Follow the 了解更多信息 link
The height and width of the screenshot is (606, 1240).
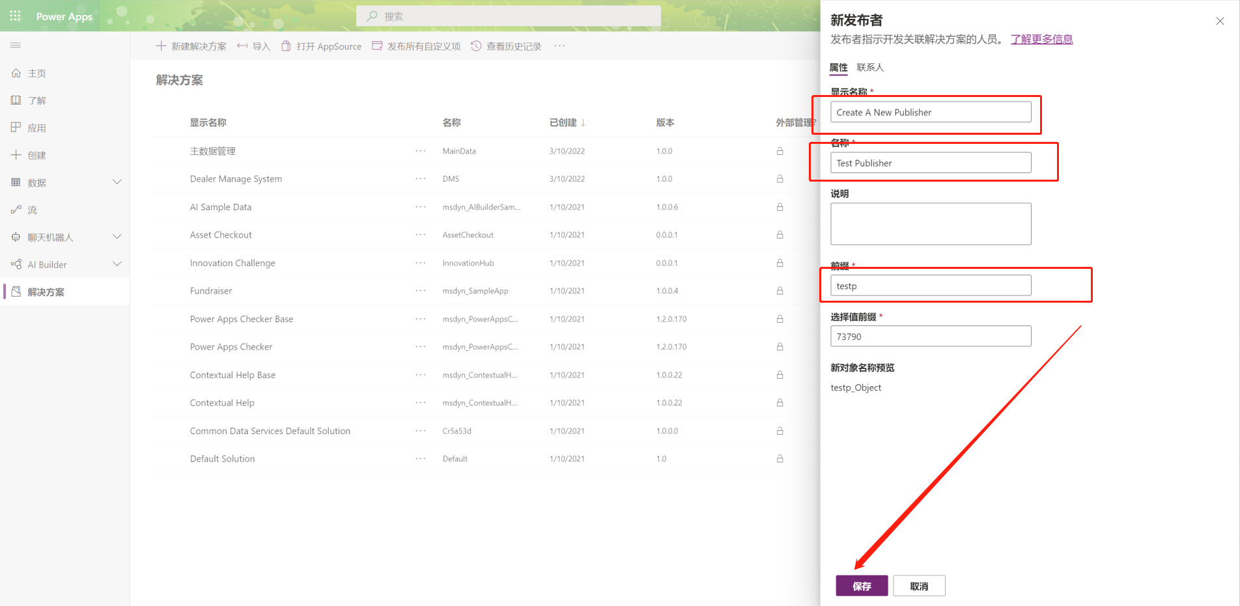1041,39
